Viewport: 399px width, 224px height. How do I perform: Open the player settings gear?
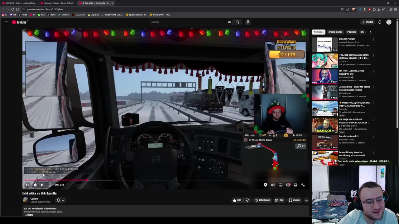pos(288,185)
